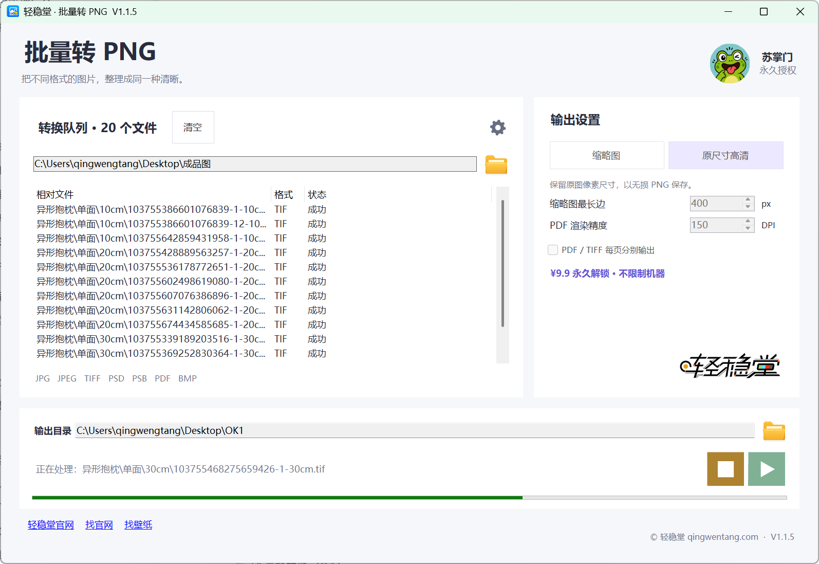Focus the source folder path field
Viewport: 819px width, 564px height.
[255, 164]
